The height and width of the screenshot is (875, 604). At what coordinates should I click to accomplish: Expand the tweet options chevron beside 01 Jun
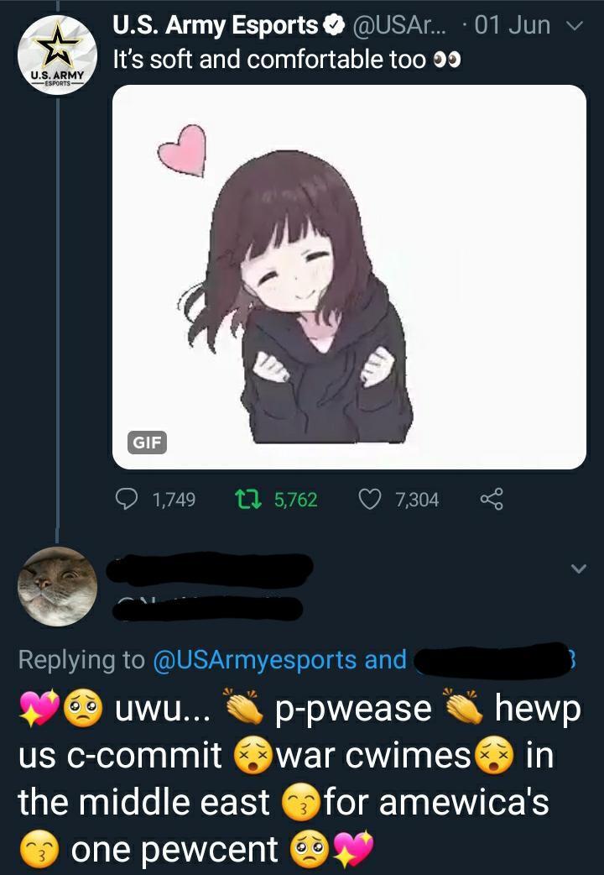pos(574,26)
